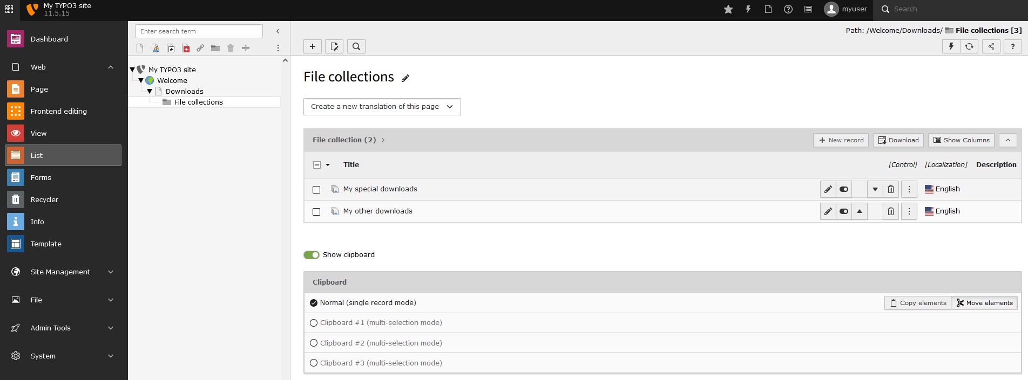The height and width of the screenshot is (380, 1028).
Task: Open the Recycler module
Action: pyautogui.click(x=44, y=199)
